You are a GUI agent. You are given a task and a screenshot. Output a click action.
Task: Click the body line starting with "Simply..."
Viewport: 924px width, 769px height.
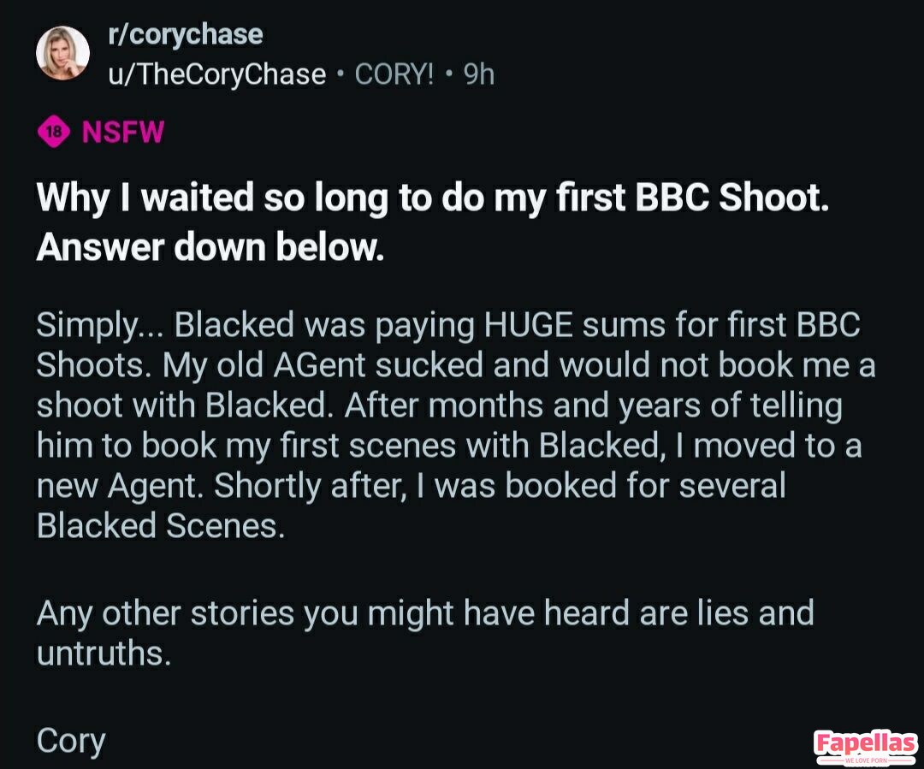point(447,325)
